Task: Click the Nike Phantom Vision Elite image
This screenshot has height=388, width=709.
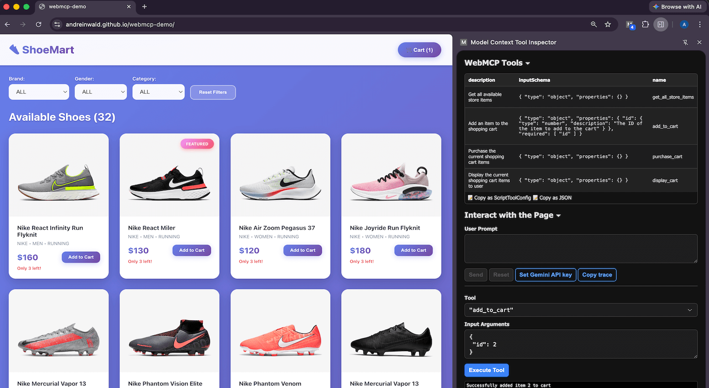Action: [x=169, y=331]
